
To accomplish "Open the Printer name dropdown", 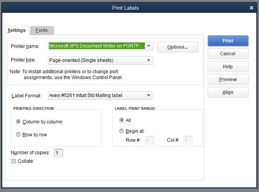I will [x=149, y=46].
